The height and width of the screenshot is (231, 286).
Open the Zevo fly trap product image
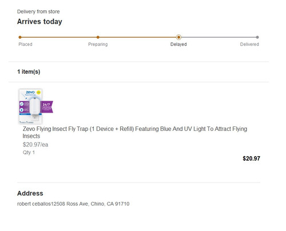click(36, 106)
